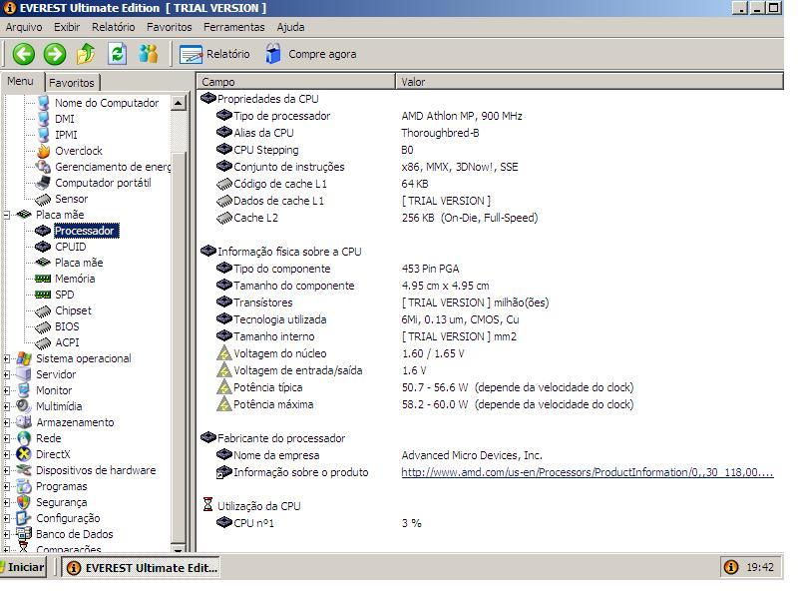Click the SPD memory icon
Image resolution: width=798 pixels, height=599 pixels.
(x=43, y=295)
